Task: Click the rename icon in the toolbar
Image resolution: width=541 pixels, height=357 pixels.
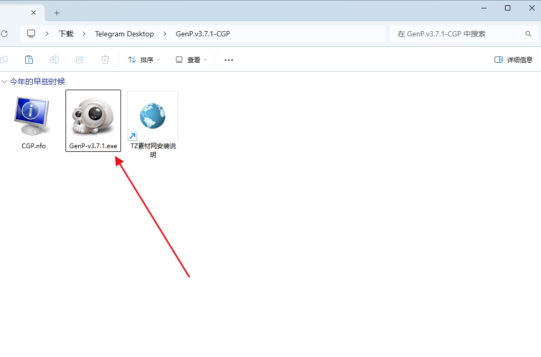Action: pyautogui.click(x=54, y=60)
